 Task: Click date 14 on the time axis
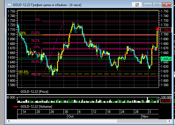tap(24, 112)
